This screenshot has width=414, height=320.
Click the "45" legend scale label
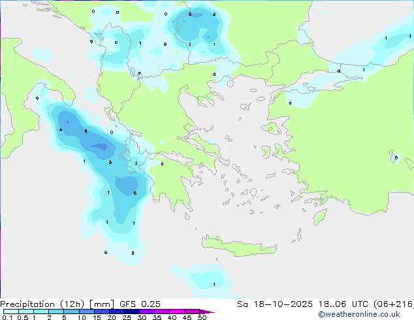(x=187, y=317)
